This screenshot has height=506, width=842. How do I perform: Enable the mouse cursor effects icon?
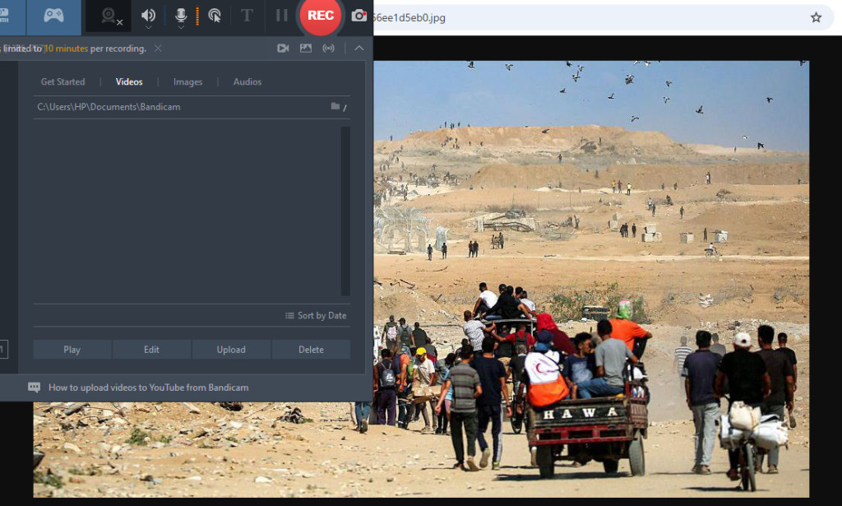pos(215,16)
